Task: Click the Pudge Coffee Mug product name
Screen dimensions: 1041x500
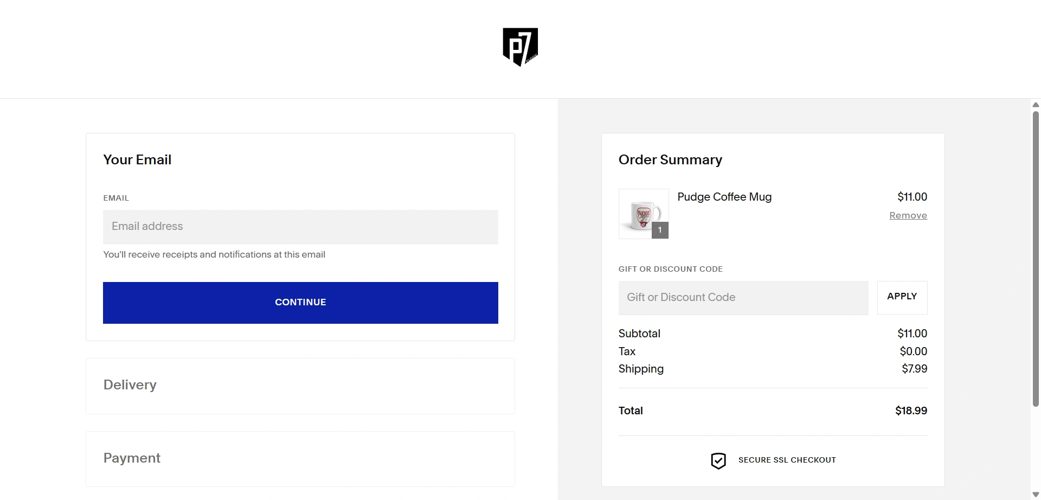Action: [x=724, y=197]
